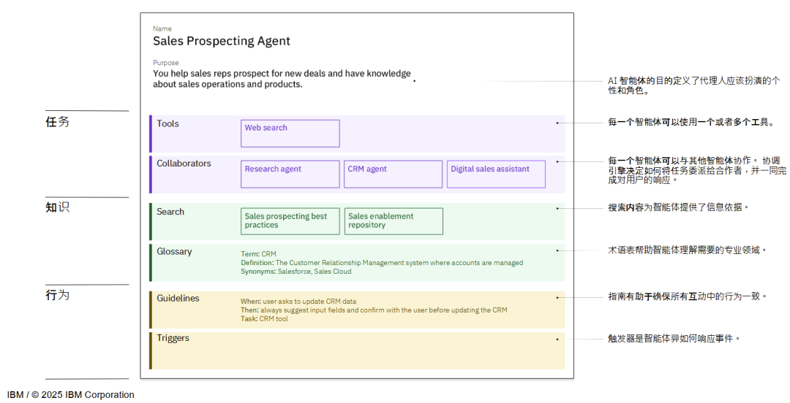The image size is (790, 403).
Task: Click the annotation about 指南 behaviour consistency
Action: [687, 296]
